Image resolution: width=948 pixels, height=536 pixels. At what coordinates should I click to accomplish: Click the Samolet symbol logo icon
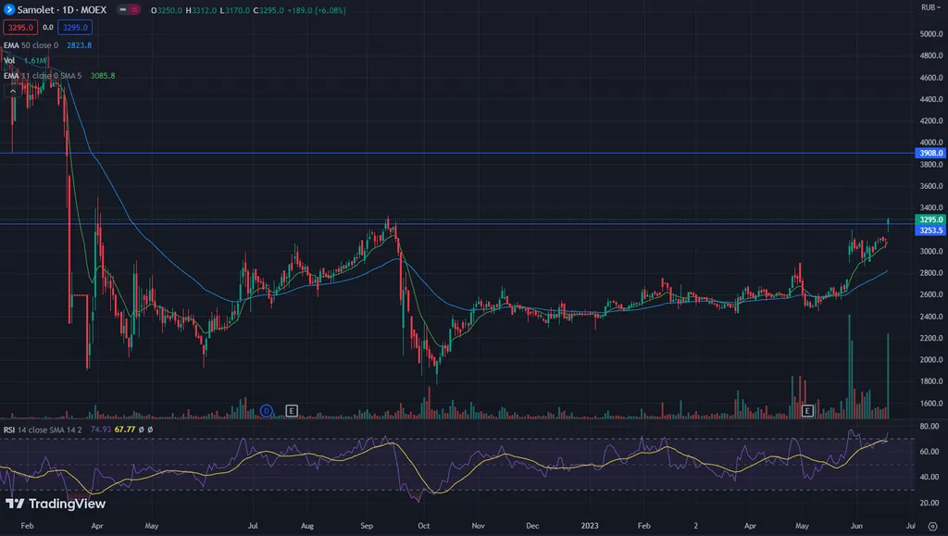9,9
